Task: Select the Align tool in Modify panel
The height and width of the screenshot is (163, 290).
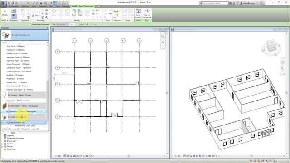Action: click(80, 13)
